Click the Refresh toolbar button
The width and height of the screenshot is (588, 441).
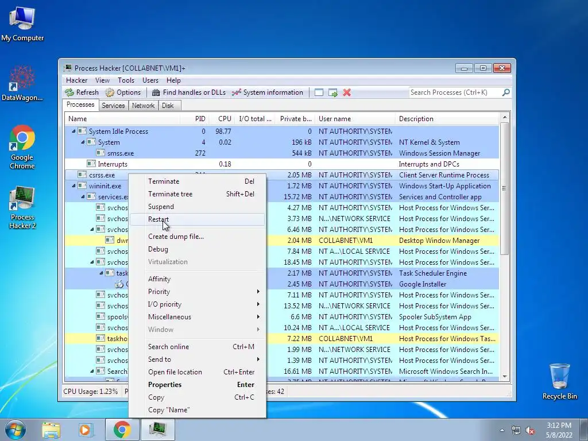pyautogui.click(x=82, y=92)
